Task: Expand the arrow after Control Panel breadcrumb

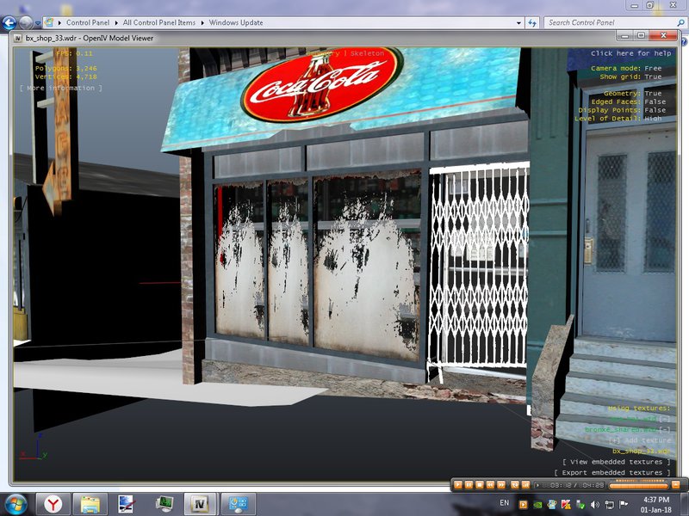Action: 116,23
